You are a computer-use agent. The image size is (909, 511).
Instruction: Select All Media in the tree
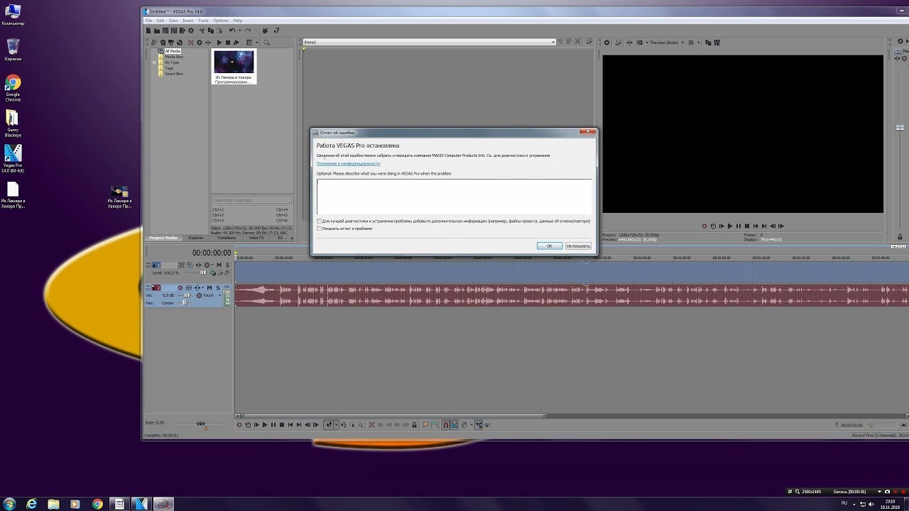coord(173,51)
